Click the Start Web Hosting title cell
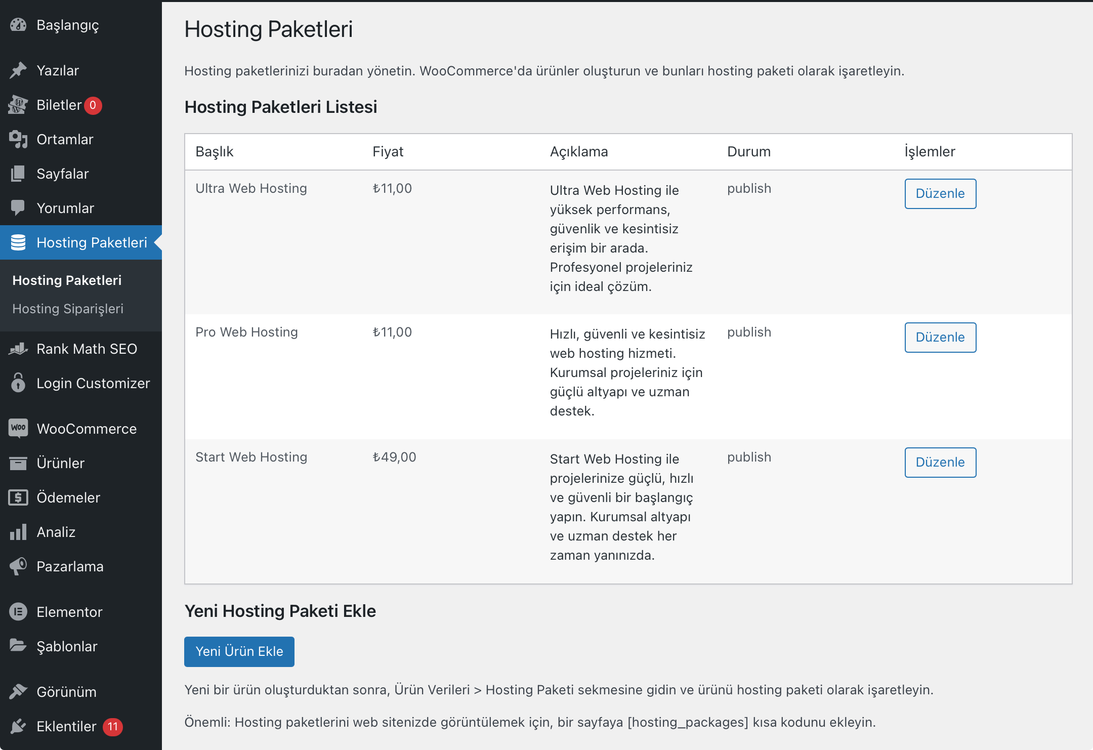The image size is (1093, 750). tap(251, 457)
